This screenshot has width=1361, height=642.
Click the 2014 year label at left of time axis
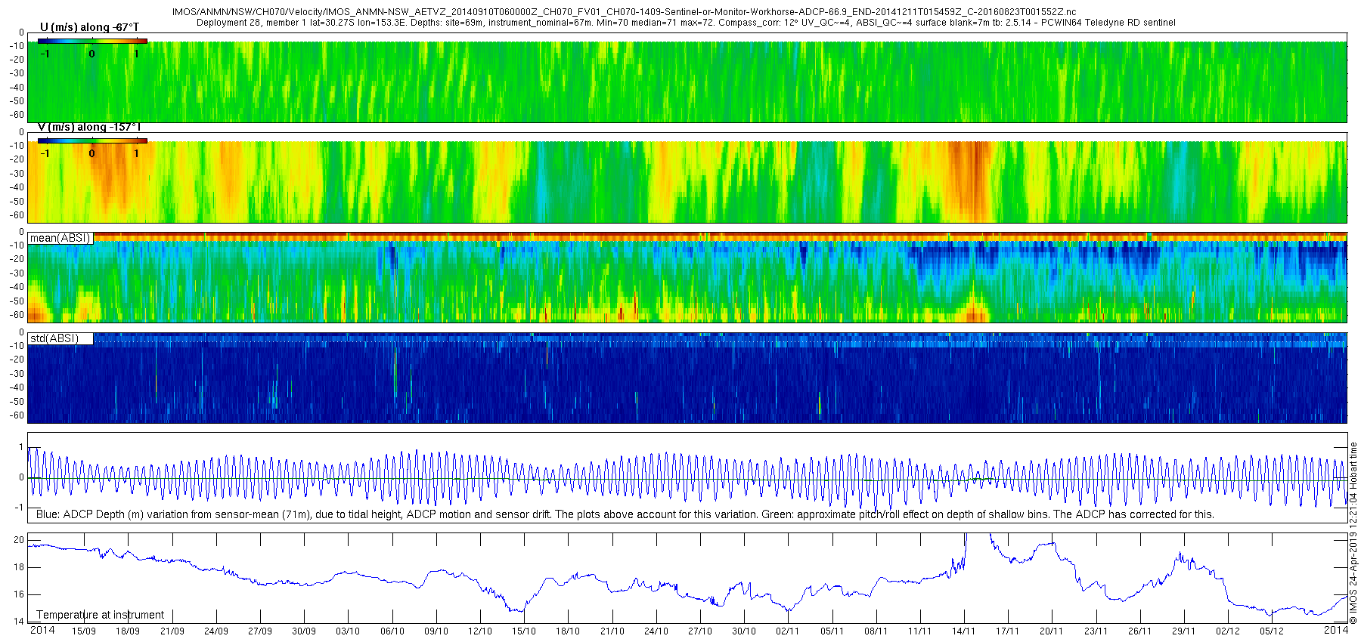[42, 630]
